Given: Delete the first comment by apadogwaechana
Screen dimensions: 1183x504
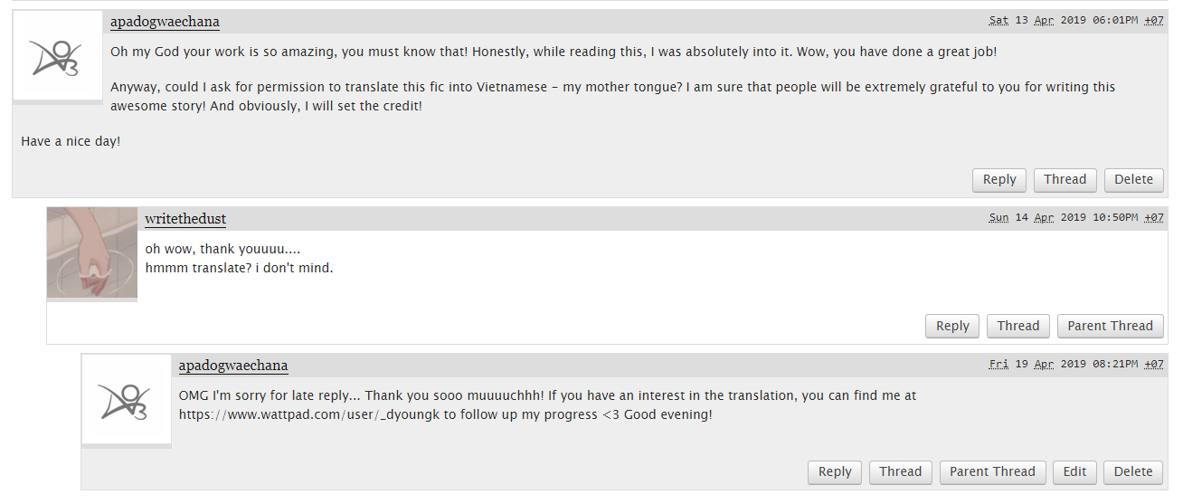Looking at the screenshot, I should point(1133,179).
